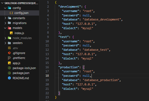Click the app.js JS file icon

pos(9,63)
